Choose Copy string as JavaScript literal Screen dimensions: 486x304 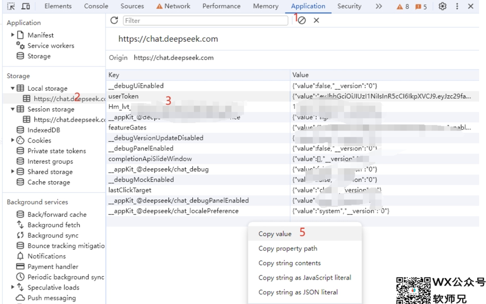coord(305,277)
